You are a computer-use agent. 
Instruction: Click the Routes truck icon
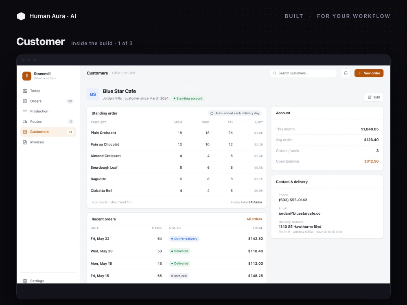25,122
